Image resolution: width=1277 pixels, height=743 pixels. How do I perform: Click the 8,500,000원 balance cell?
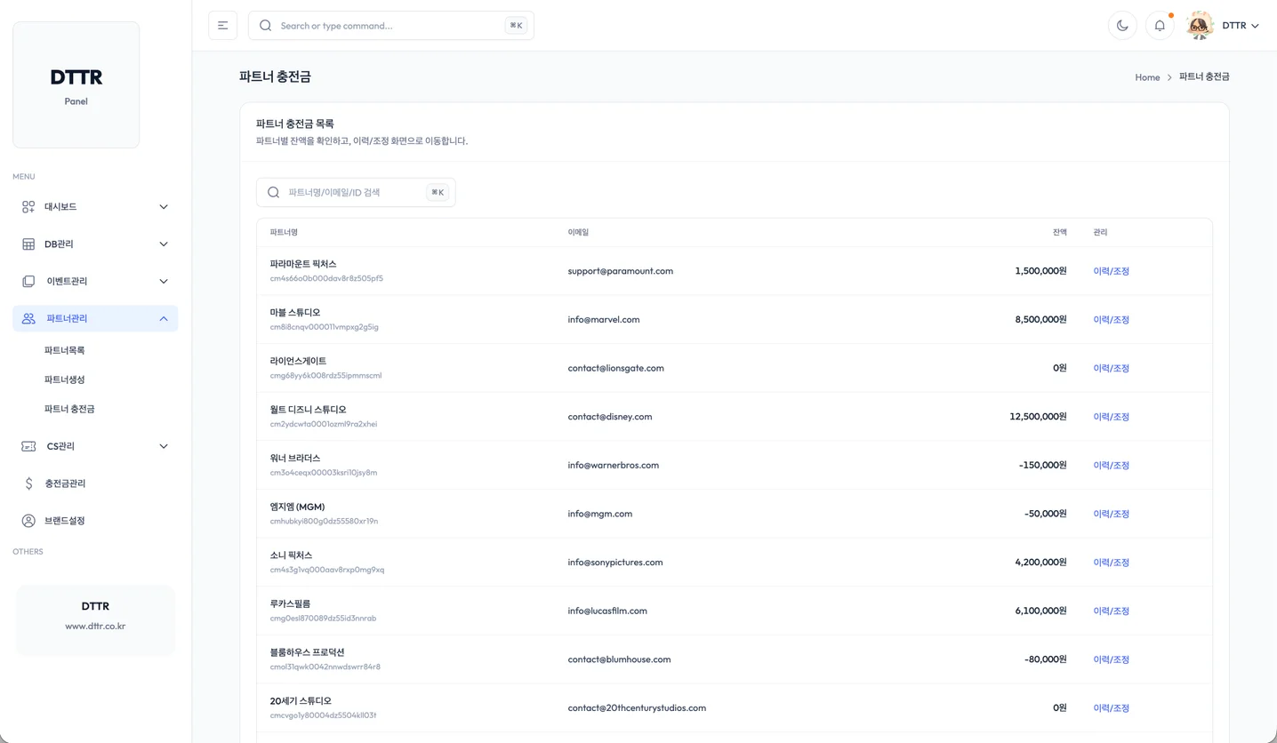[x=1040, y=320]
